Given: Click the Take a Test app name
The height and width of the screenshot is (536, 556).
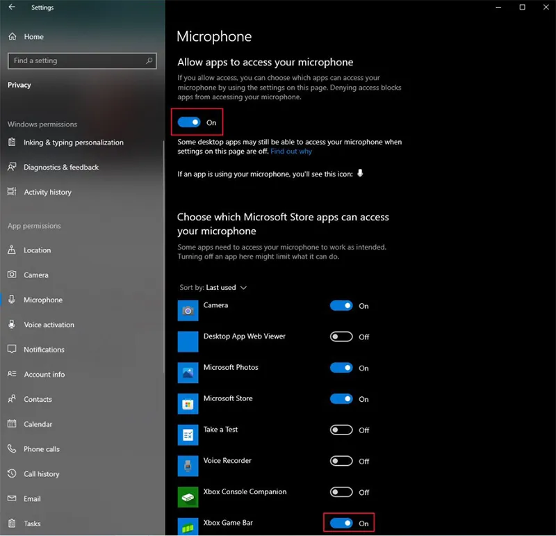Looking at the screenshot, I should point(220,429).
